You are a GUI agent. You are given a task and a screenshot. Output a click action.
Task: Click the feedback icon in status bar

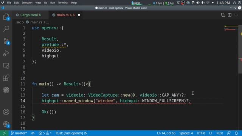pos(229,133)
